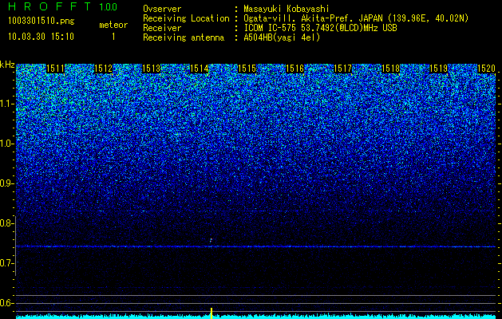Click the 1515 time marker
This screenshot has height=319, width=502.
pos(247,69)
